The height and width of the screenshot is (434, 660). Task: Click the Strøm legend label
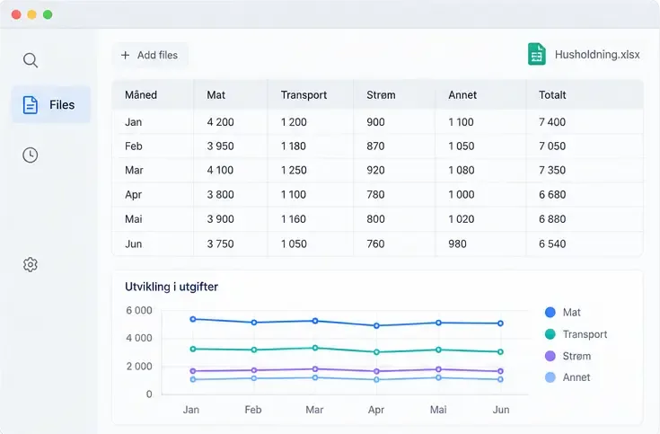[x=576, y=356]
